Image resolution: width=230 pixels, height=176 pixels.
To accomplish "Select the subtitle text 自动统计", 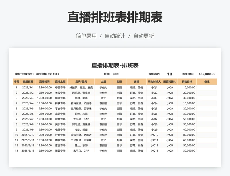I will (x=115, y=36).
